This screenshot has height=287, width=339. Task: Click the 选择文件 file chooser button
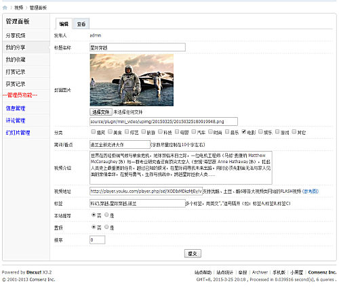(x=101, y=112)
